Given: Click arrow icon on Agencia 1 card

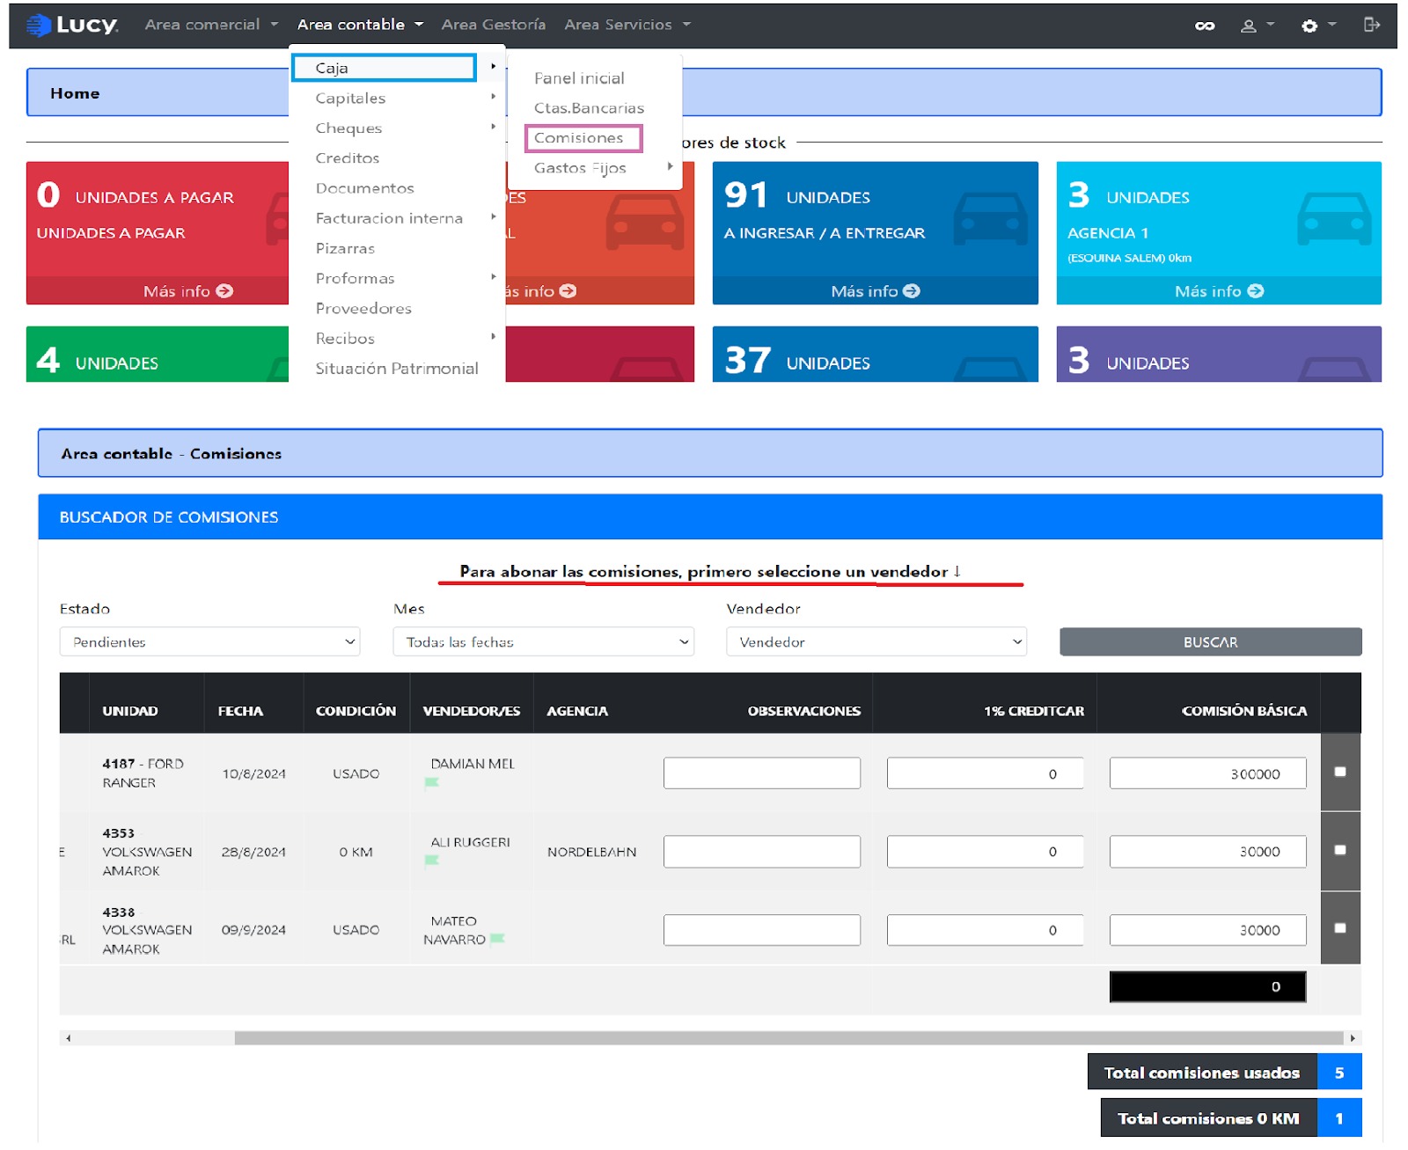Looking at the screenshot, I should (x=1256, y=290).
